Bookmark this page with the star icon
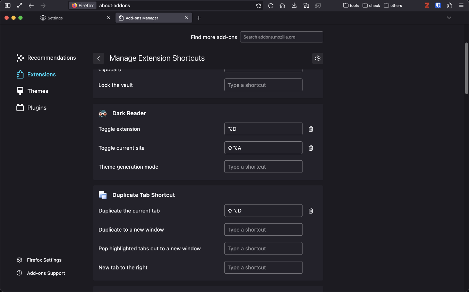Viewport: 469px width, 292px height. (x=258, y=6)
